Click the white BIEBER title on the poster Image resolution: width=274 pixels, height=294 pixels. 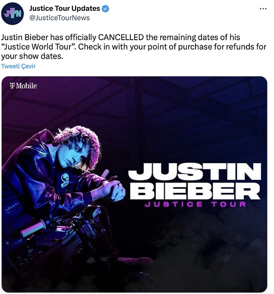(195, 191)
